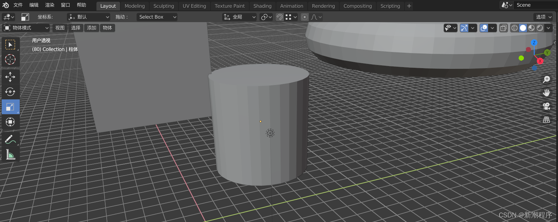Screen dimensions: 558x222
Task: Click the blue Z axis gizmo ball
Action: 534,43
